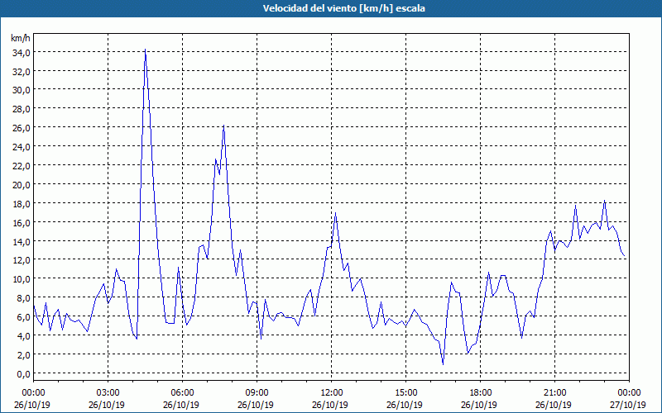Click the 14,0 y-axis value
662x413 pixels.
click(x=21, y=241)
